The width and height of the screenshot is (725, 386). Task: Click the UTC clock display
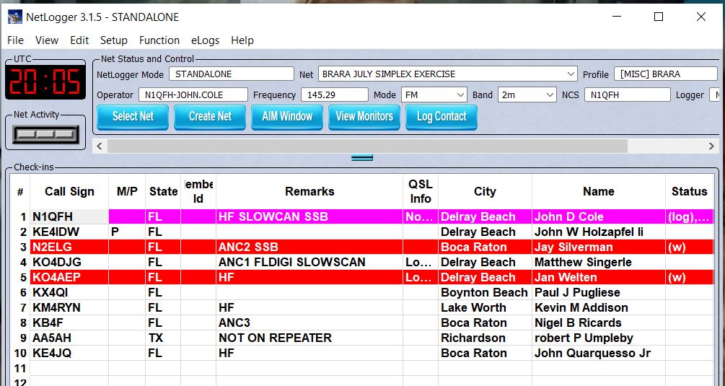tap(45, 82)
